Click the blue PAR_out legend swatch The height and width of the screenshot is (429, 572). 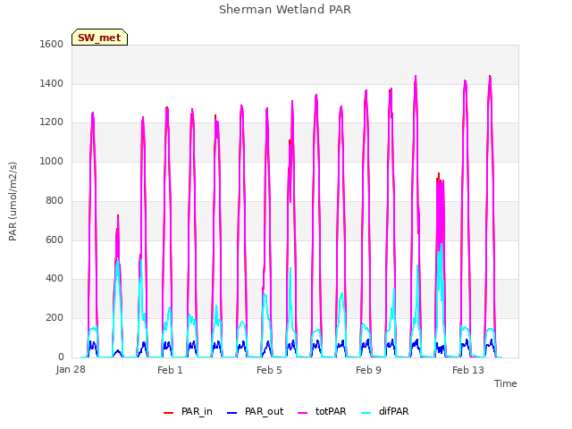tap(232, 413)
